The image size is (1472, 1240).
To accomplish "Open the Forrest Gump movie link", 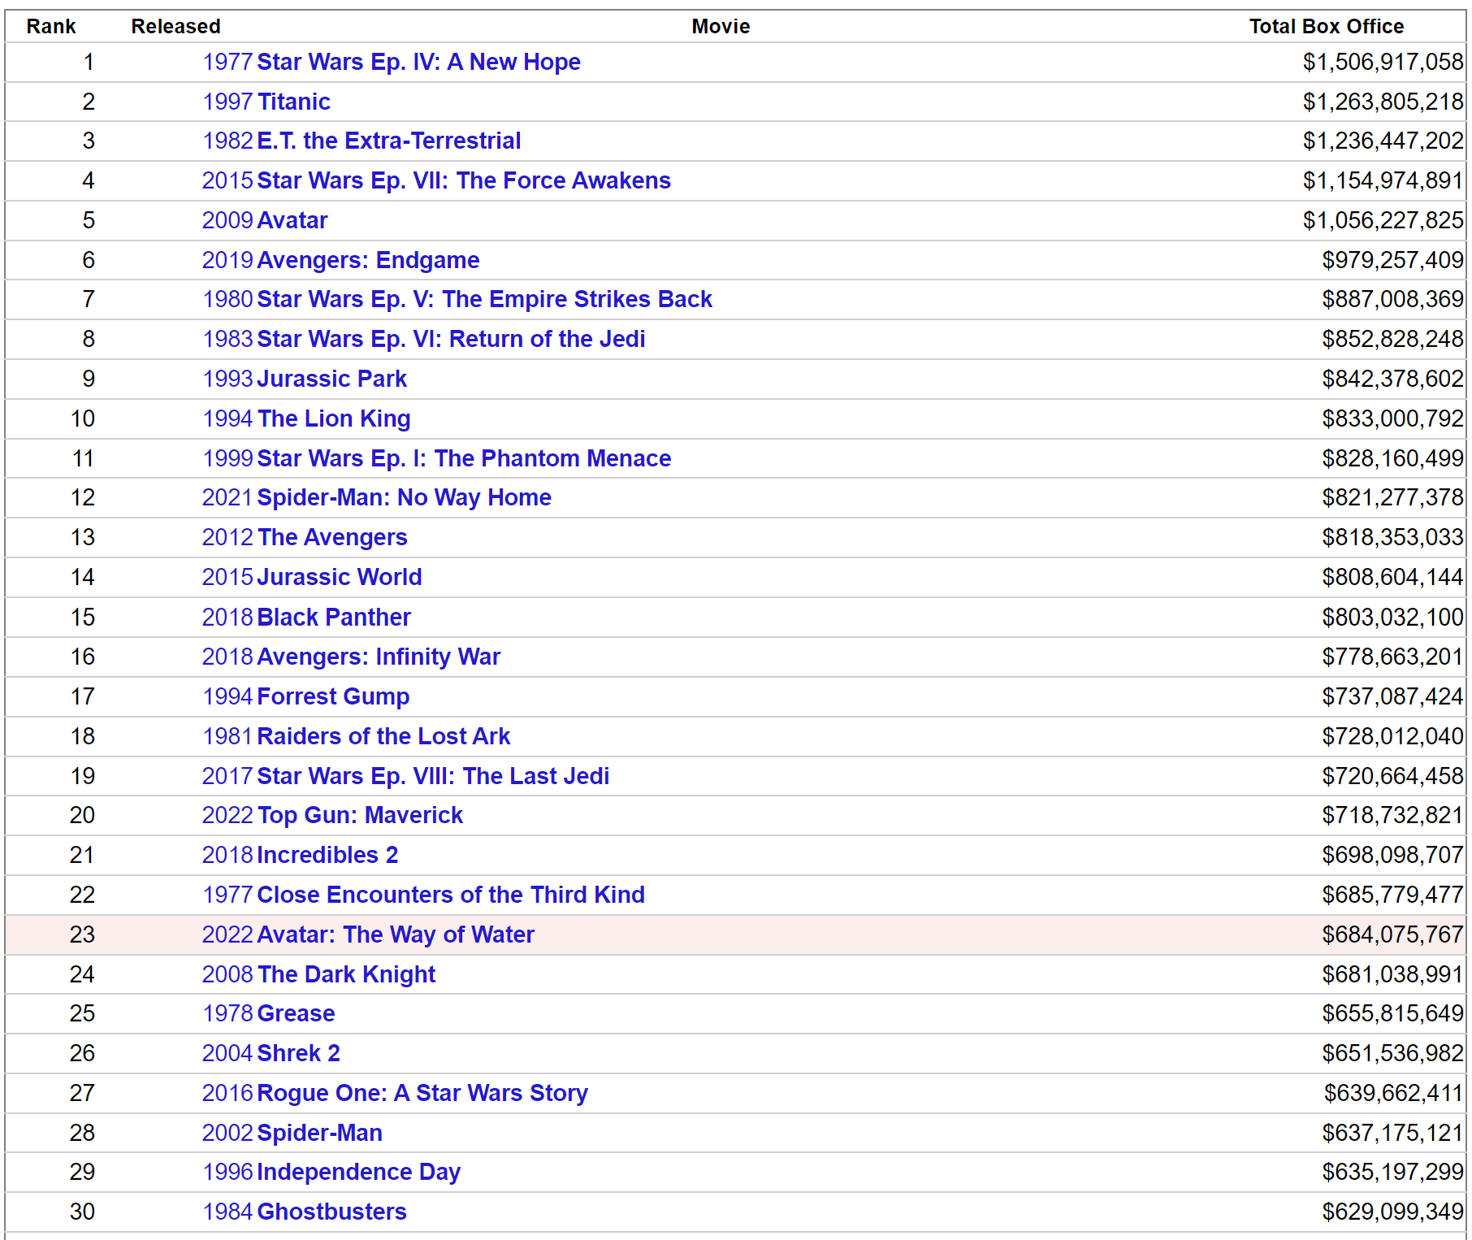I will pos(332,696).
